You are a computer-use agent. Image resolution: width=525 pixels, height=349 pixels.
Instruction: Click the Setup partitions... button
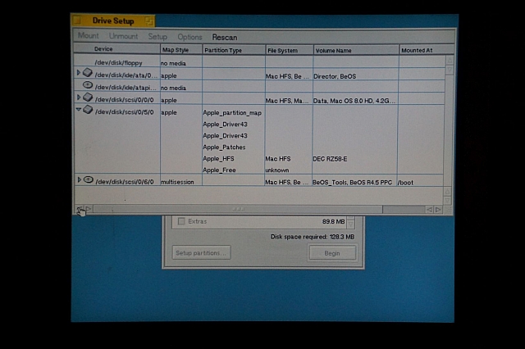tap(201, 252)
